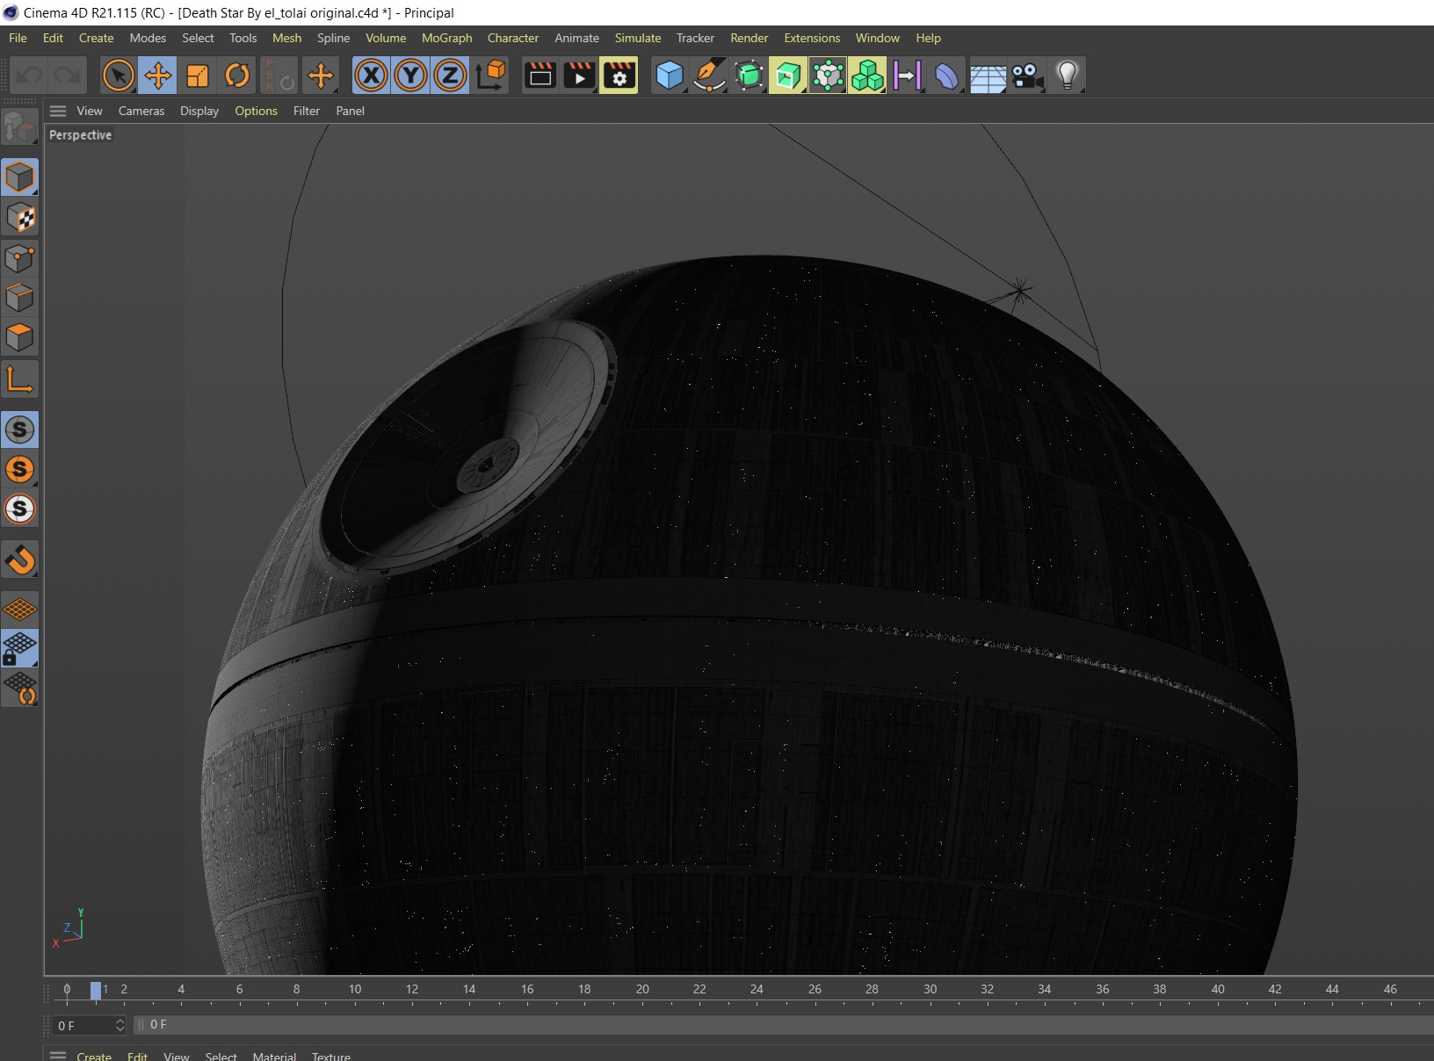Open viewport Cameras menu

point(141,111)
